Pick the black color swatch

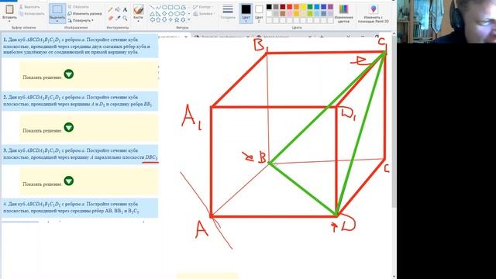pyautogui.click(x=269, y=7)
